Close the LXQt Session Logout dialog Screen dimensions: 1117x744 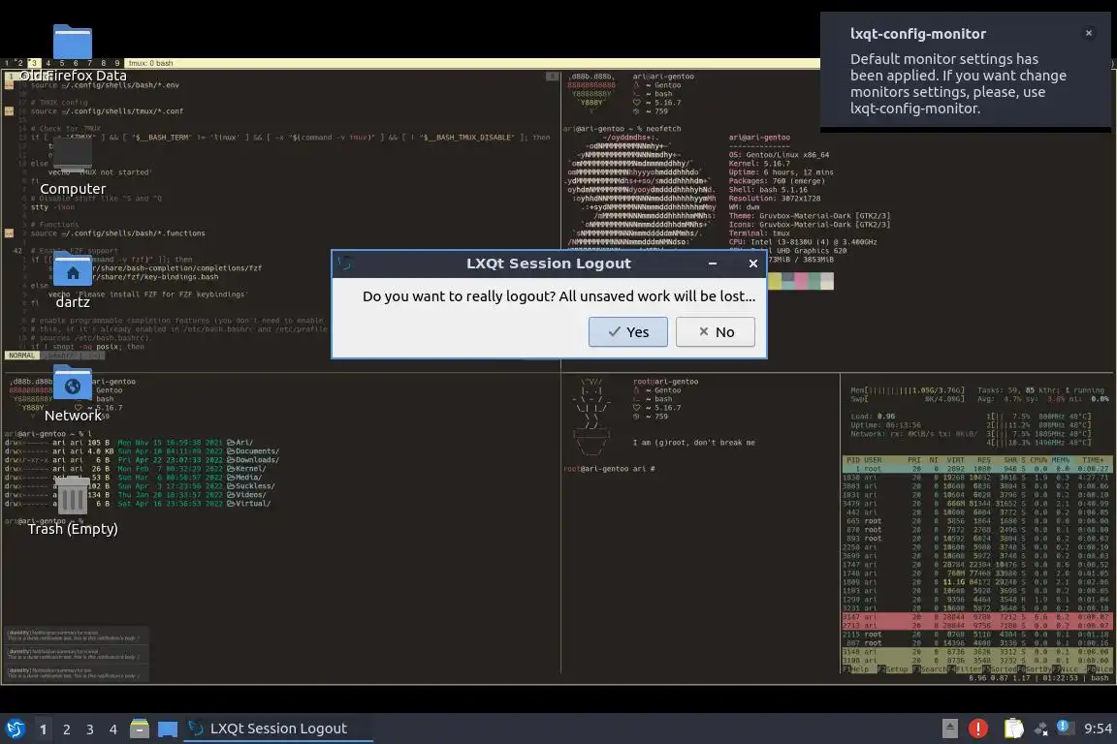(x=753, y=263)
